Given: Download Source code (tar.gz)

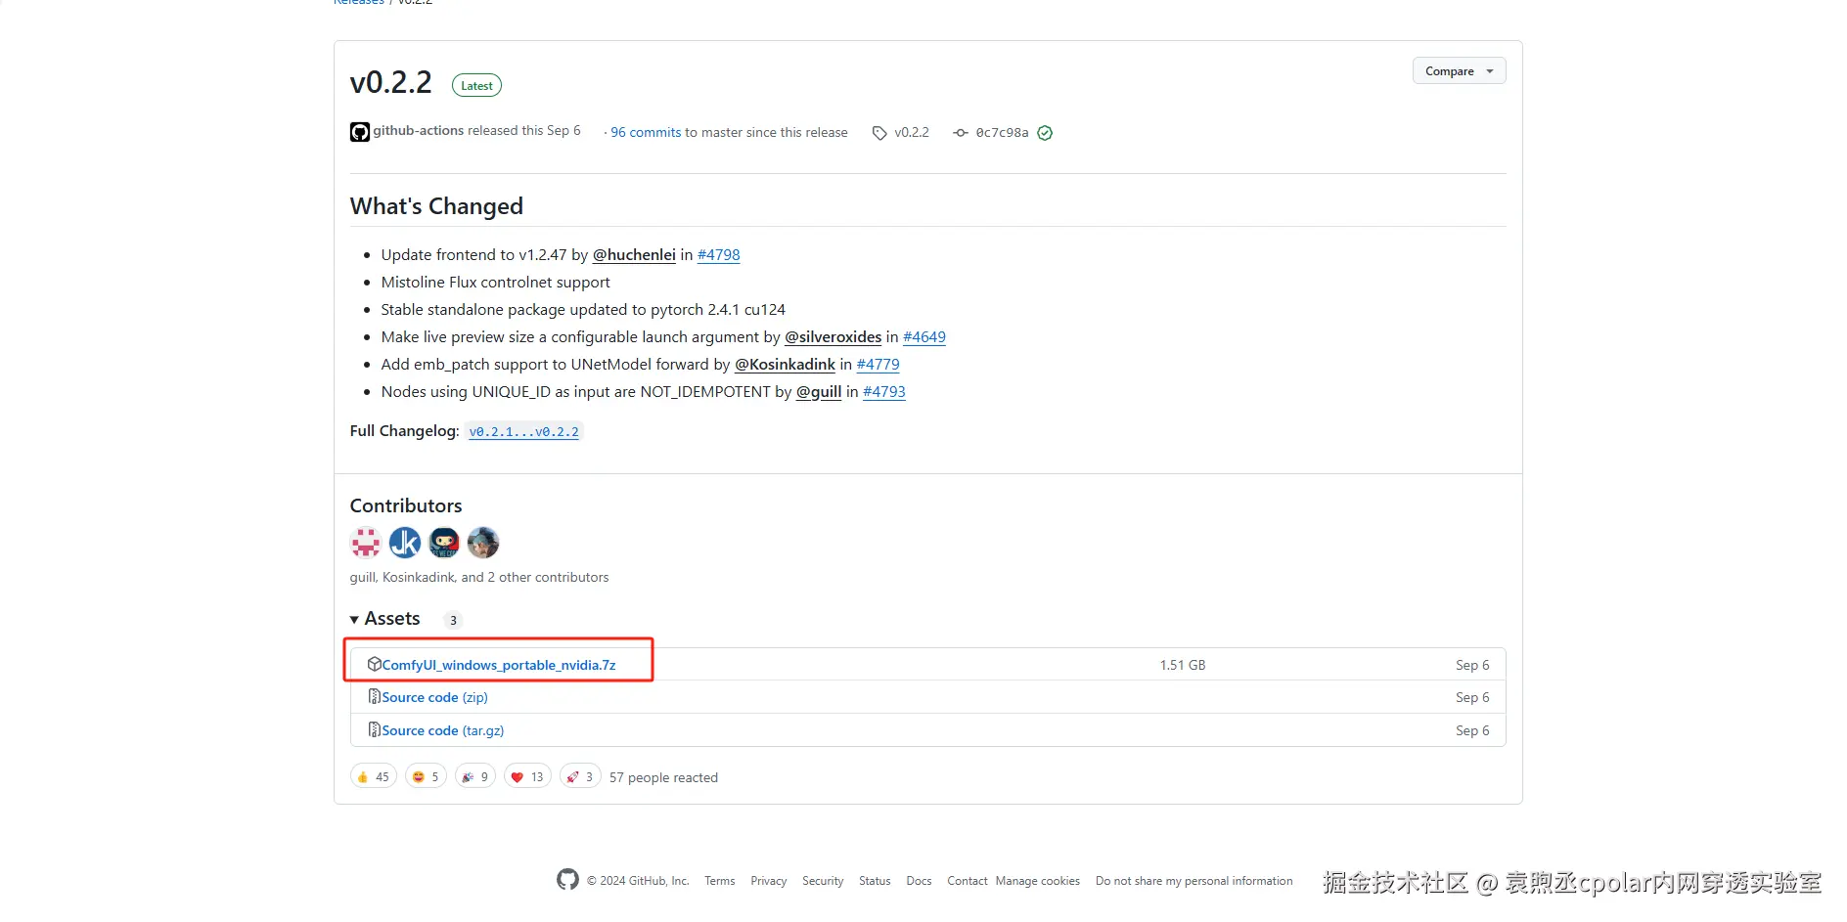Looking at the screenshot, I should [x=443, y=730].
